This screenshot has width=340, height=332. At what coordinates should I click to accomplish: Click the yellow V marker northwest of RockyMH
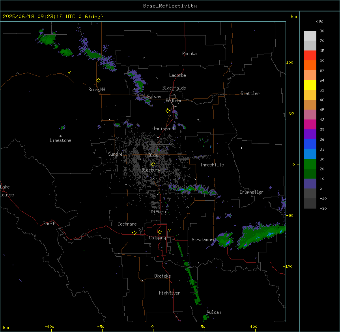69,73
